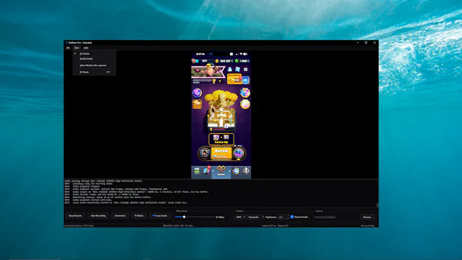Screen dimensions: 462x260
Task: Open the Help menu
Action: click(x=86, y=48)
